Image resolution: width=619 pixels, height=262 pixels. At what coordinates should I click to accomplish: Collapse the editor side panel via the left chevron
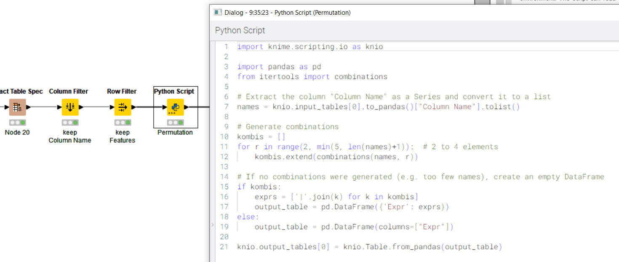click(212, 225)
